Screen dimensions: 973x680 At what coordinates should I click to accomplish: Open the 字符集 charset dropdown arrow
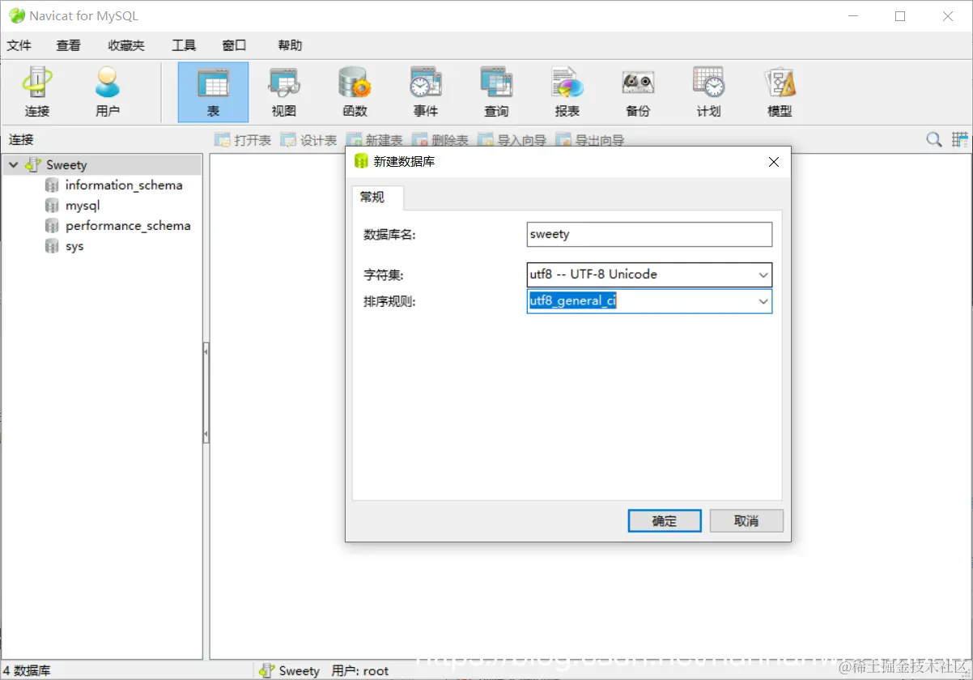tap(763, 275)
